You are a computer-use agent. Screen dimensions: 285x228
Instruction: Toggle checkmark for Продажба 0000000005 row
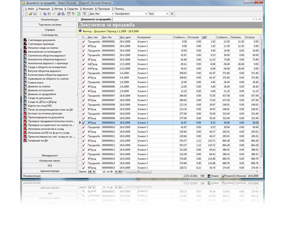coord(84,73)
